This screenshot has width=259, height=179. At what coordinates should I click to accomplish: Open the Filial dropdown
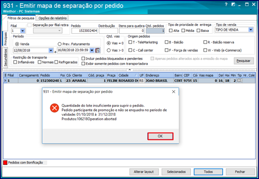click(x=23, y=31)
